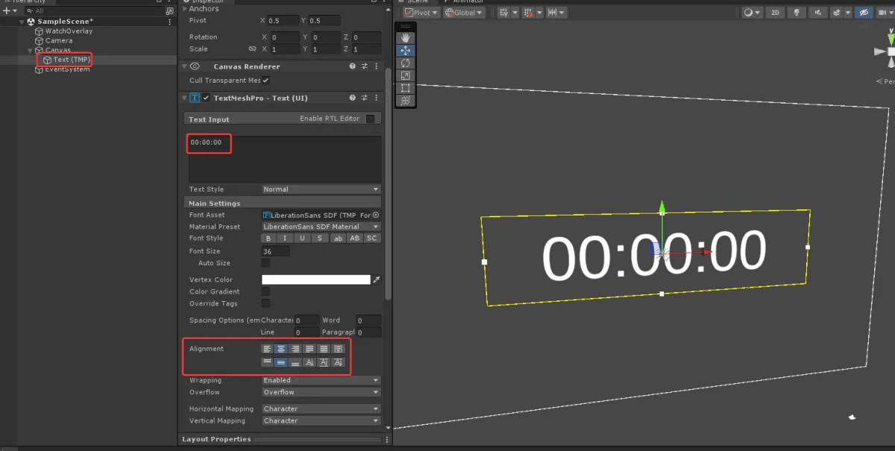Select the Scale tool

point(406,75)
